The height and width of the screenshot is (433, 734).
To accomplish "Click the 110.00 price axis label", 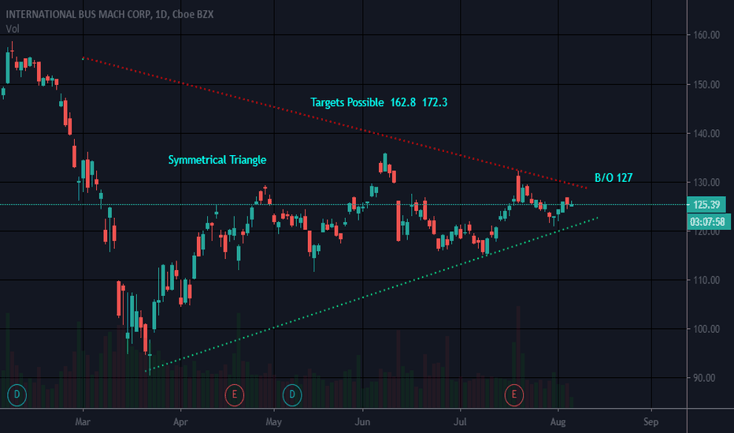I will pos(706,280).
